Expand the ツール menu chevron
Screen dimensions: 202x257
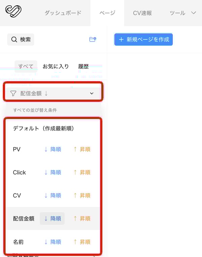[x=193, y=13]
